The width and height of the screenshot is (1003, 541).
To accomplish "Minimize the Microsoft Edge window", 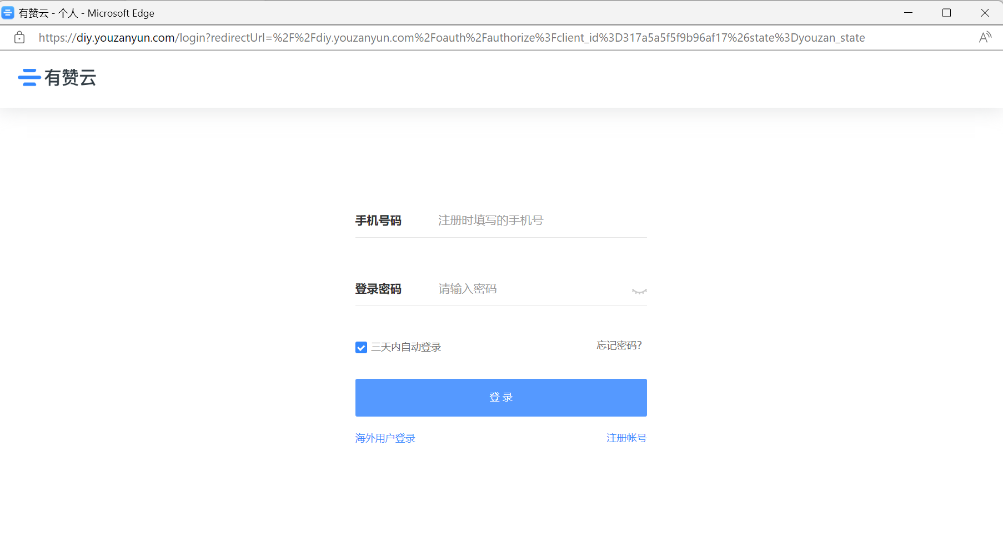I will pos(908,13).
